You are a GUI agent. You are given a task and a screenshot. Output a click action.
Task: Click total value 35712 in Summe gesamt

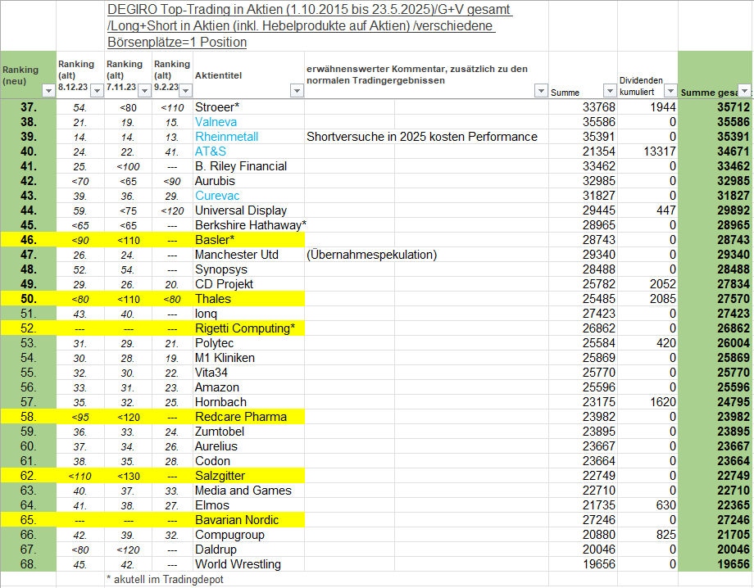click(x=734, y=107)
